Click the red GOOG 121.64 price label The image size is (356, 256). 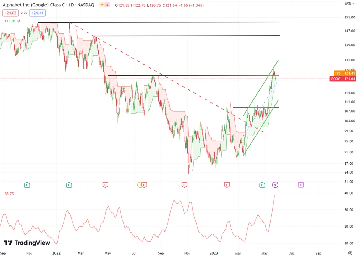(342, 78)
